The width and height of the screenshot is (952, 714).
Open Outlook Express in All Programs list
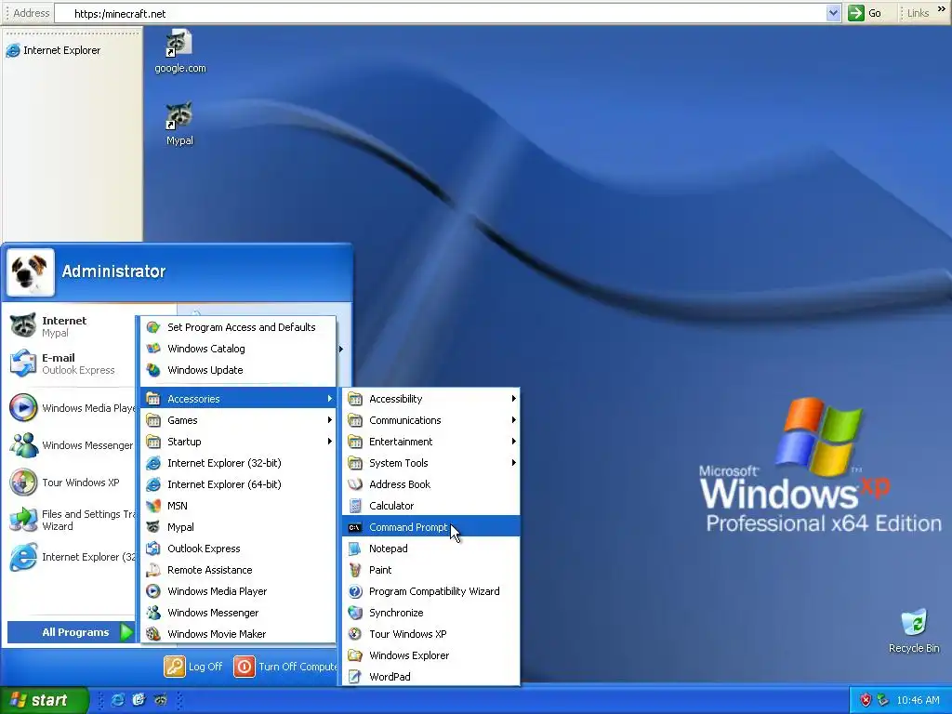pos(238,549)
